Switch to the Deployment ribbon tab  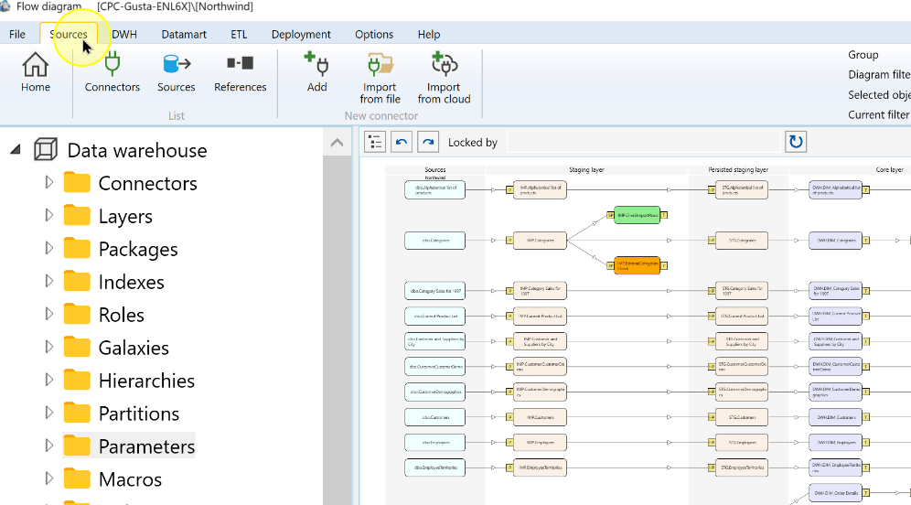point(301,34)
